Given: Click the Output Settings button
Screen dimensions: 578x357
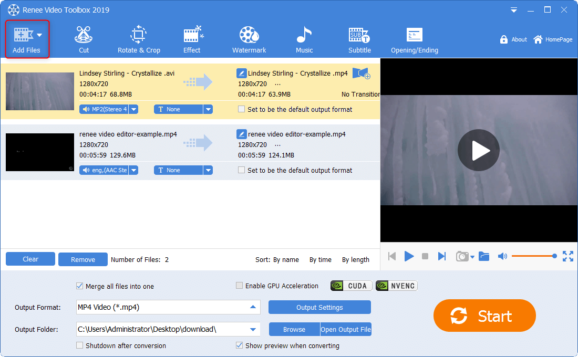Looking at the screenshot, I should (319, 307).
